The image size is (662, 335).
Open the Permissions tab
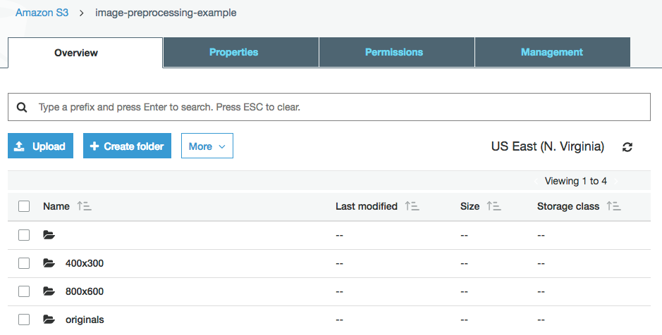coord(393,52)
